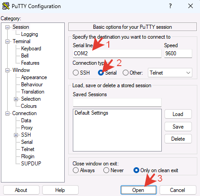Select the Colours tree item

tap(29, 106)
